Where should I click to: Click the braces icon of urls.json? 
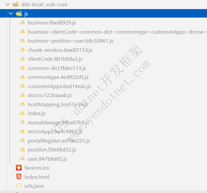pos(19,186)
